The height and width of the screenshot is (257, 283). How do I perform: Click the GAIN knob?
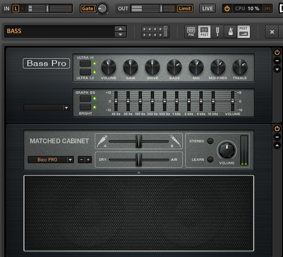coord(130,67)
